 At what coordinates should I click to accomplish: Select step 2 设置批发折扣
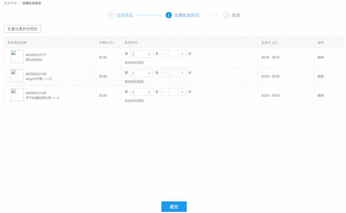click(182, 15)
